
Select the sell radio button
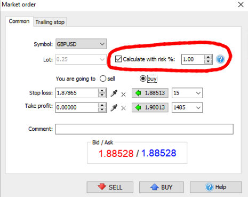tap(103, 78)
